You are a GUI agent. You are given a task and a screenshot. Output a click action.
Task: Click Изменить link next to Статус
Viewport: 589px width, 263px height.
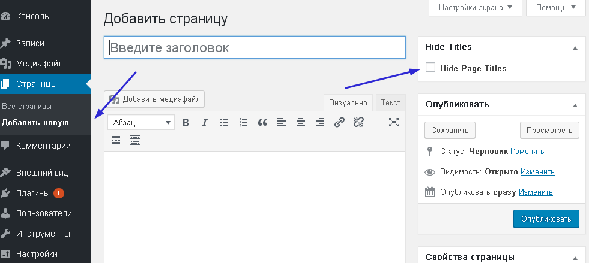coord(527,152)
